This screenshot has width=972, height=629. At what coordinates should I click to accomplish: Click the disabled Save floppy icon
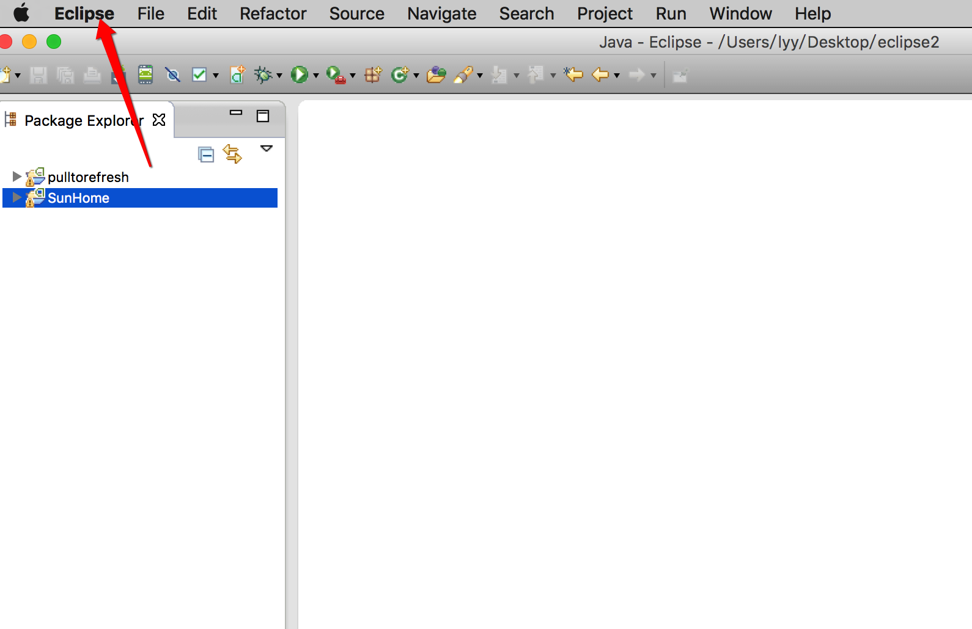pyautogui.click(x=39, y=75)
